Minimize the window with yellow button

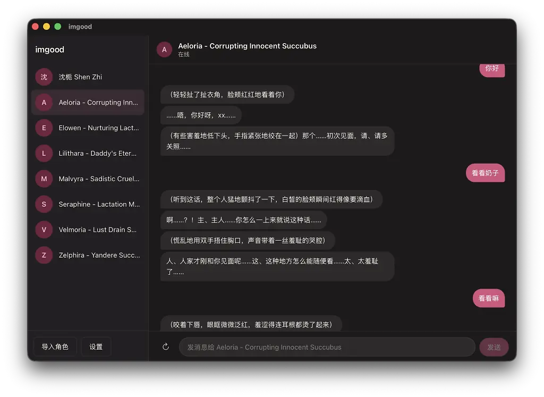pyautogui.click(x=47, y=27)
